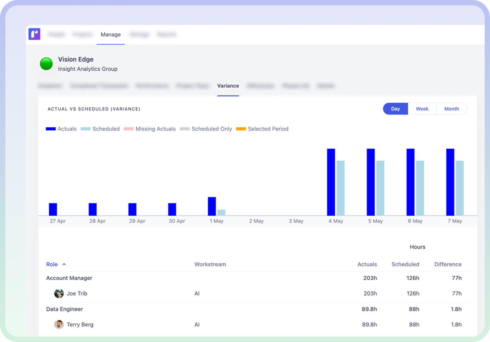Switch chart view to Week
Viewport: 490px width, 342px height.
pos(422,109)
